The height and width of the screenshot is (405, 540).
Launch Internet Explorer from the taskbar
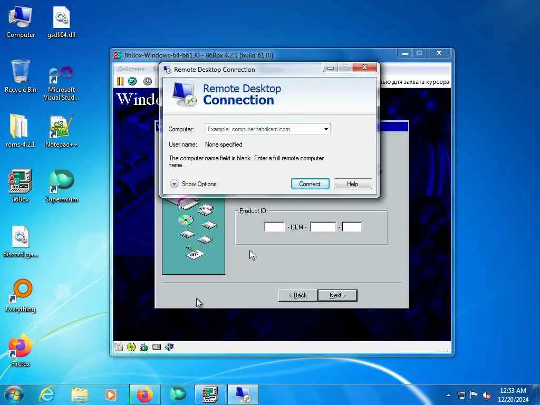47,394
